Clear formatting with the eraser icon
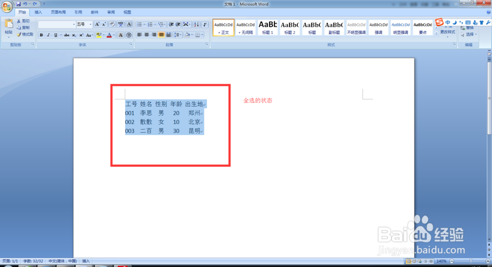Image resolution: width=492 pixels, height=267 pixels. pos(112,25)
